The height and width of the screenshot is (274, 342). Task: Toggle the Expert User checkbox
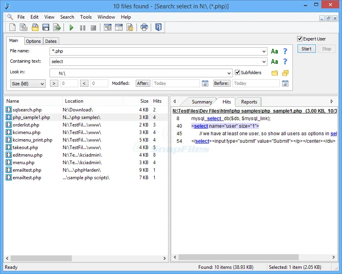300,39
